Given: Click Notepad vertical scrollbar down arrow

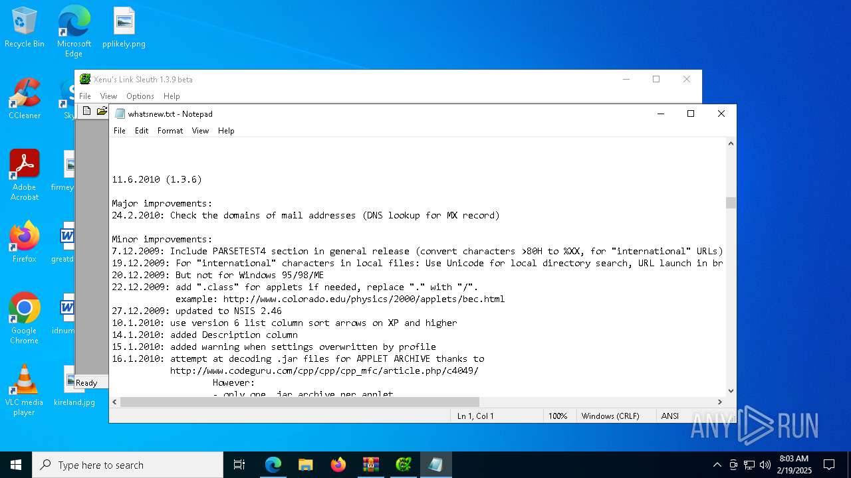Looking at the screenshot, I should 731,391.
